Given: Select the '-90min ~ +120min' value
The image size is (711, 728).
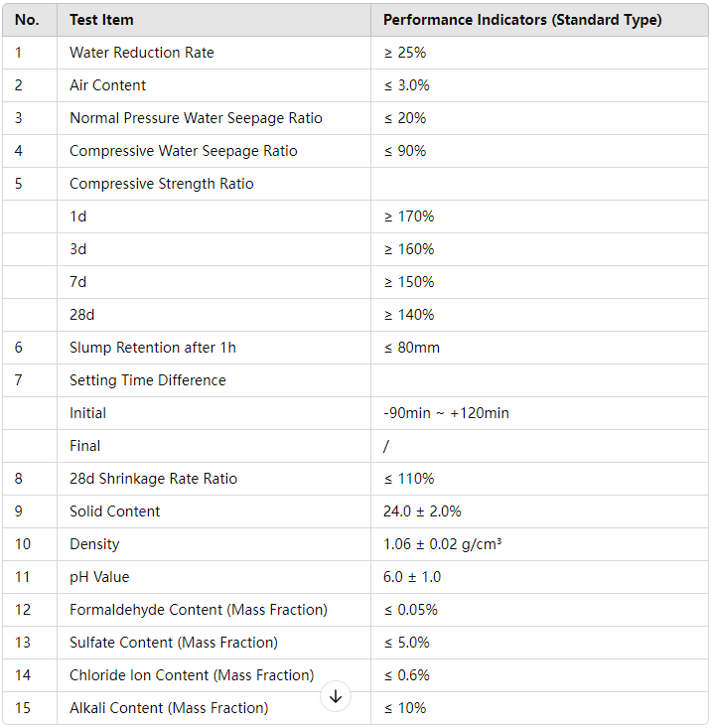Looking at the screenshot, I should [x=446, y=413].
